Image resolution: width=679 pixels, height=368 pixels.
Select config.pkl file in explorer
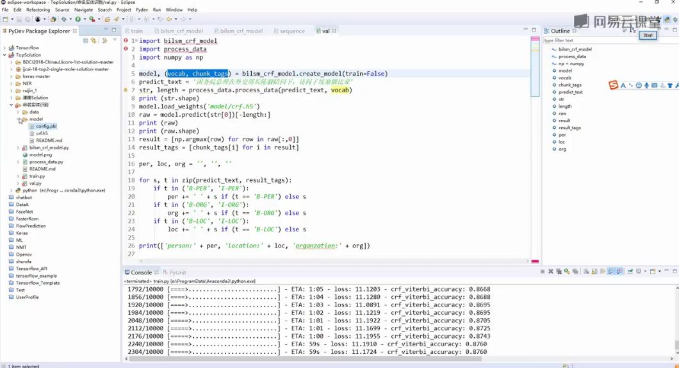pos(46,126)
